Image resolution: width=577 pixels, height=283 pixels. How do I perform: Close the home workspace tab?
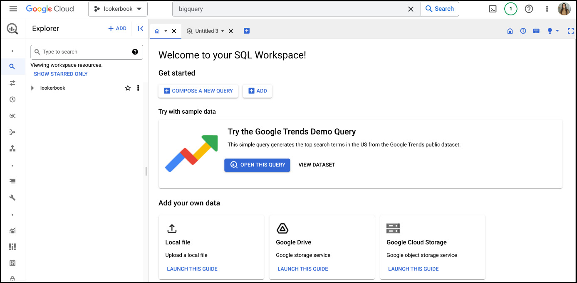(x=174, y=31)
